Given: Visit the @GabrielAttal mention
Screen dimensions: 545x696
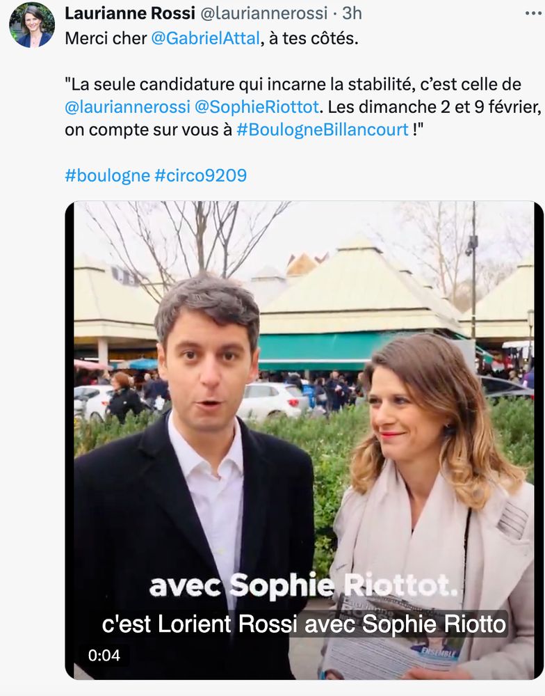Looking at the screenshot, I should pos(205,38).
